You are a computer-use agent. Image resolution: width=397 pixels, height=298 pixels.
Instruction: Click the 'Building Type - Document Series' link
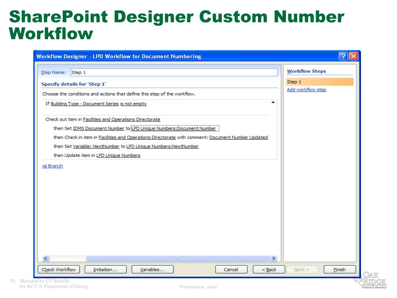[85, 104]
